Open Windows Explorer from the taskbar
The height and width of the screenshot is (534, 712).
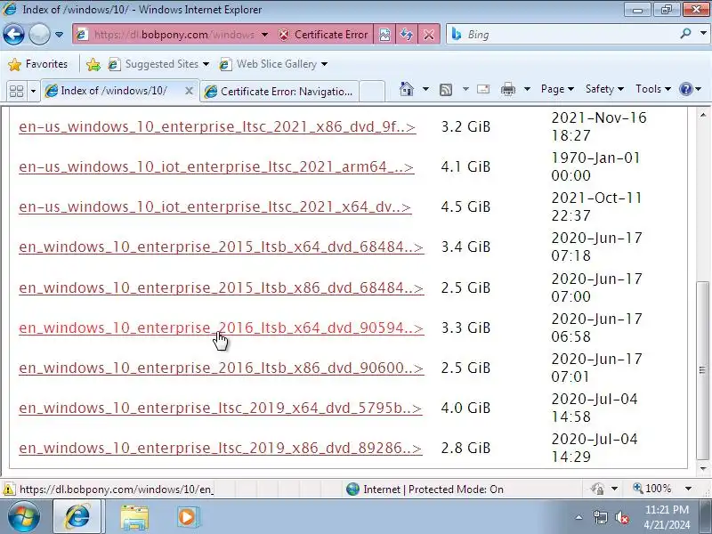[134, 518]
